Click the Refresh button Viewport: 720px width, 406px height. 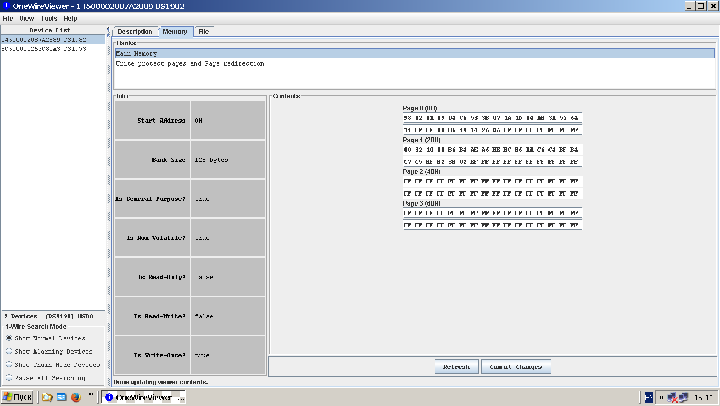pyautogui.click(x=456, y=367)
